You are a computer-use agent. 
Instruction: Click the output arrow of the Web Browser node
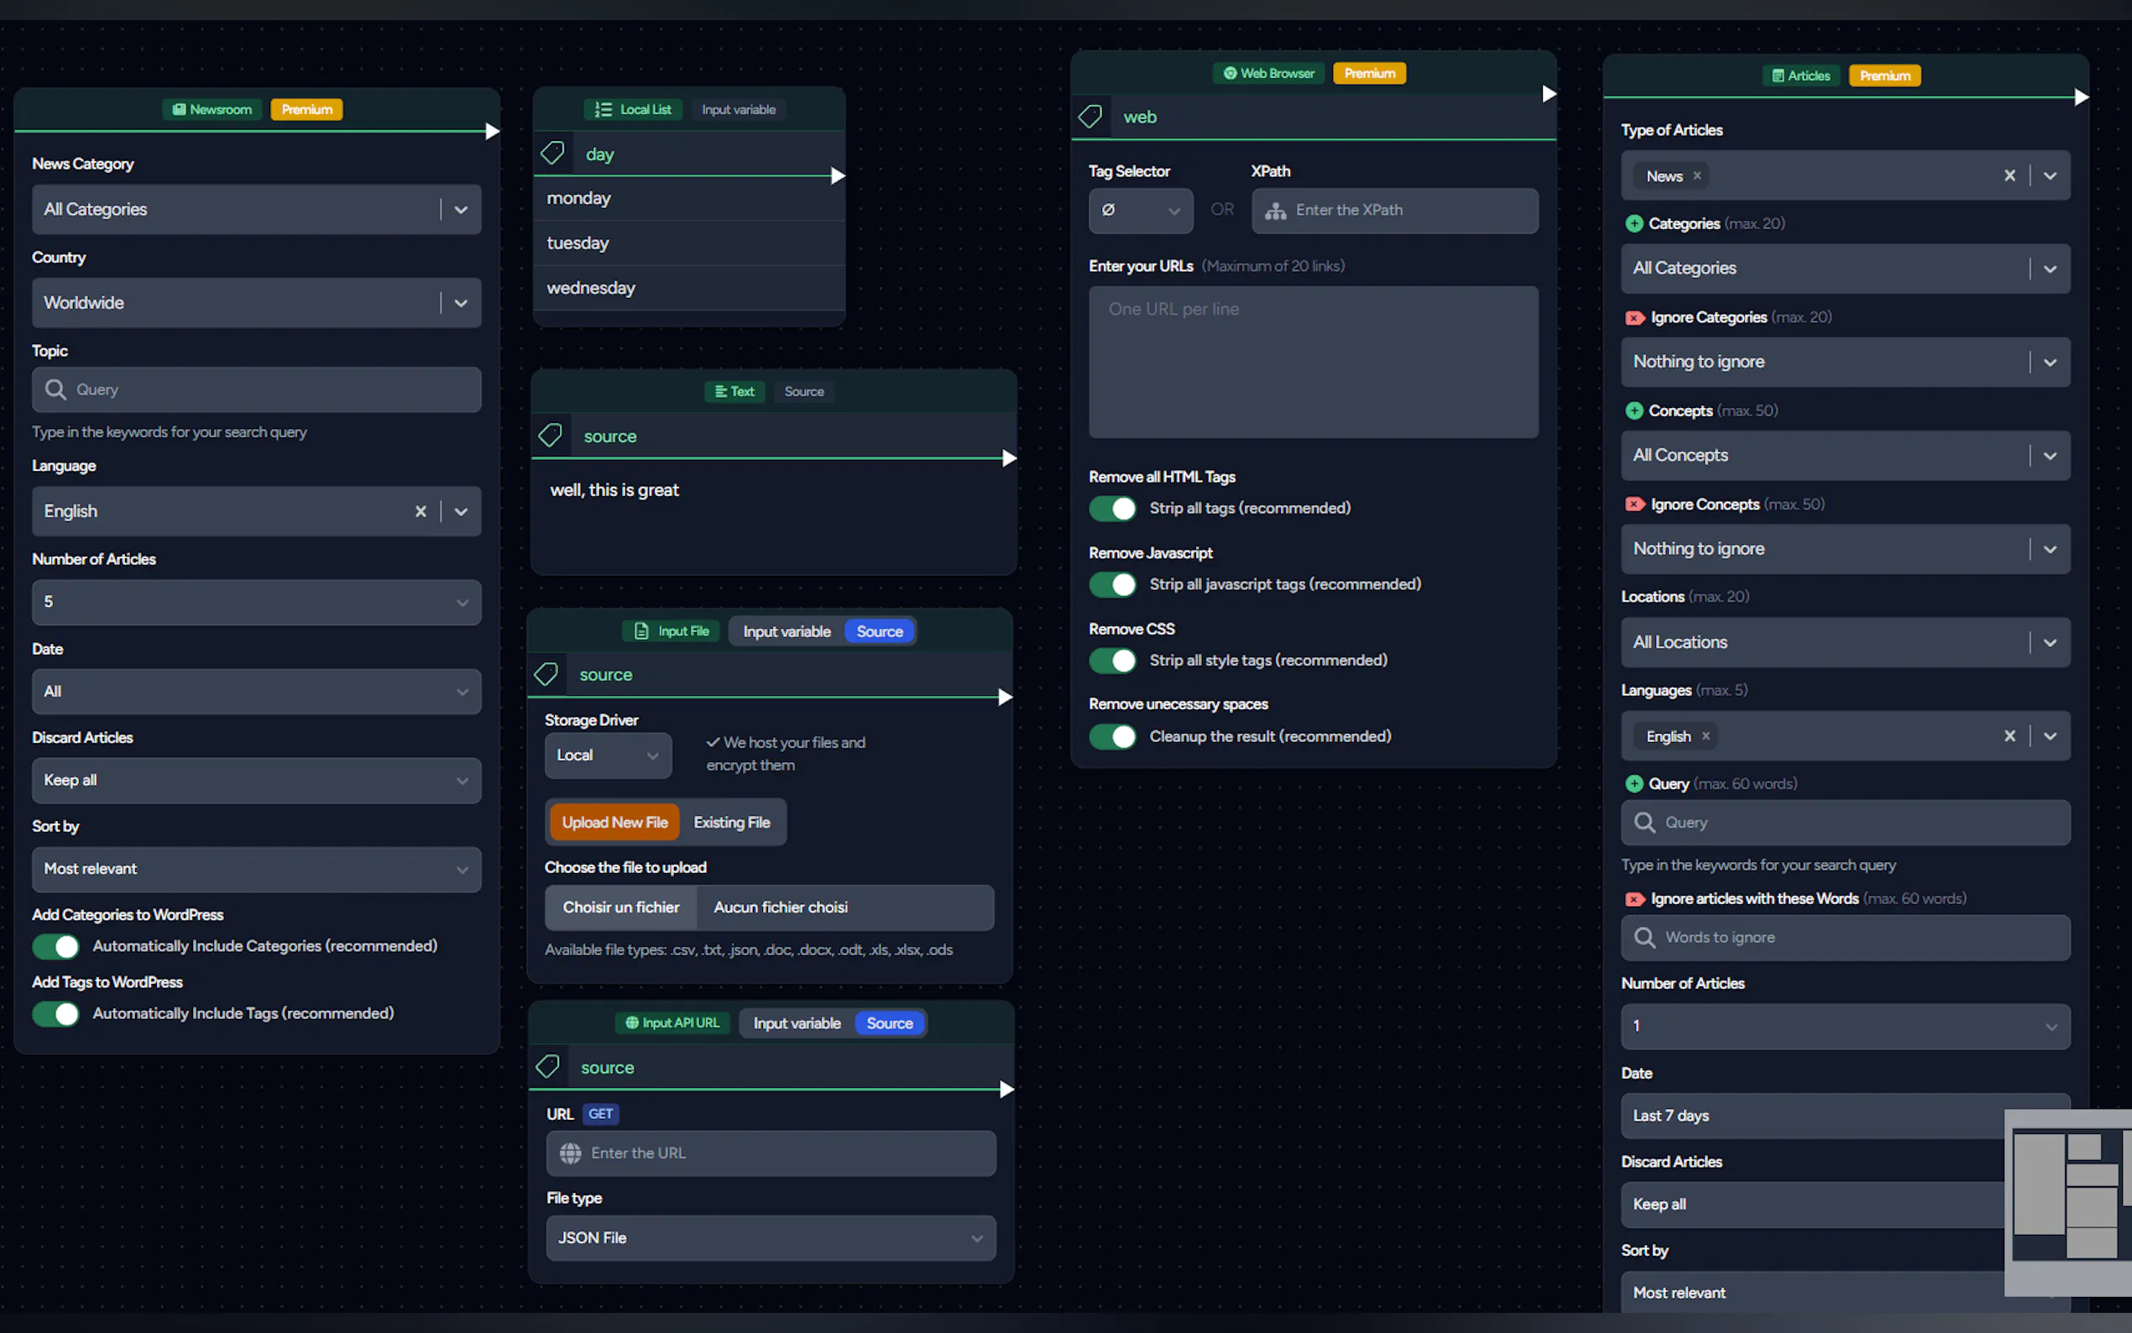(x=1549, y=93)
